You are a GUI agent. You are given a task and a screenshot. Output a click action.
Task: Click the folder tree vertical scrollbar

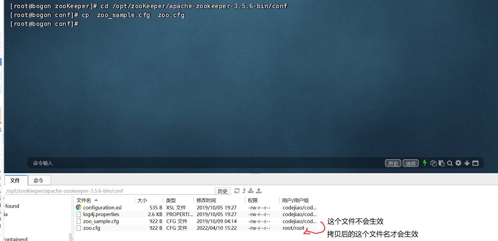click(x=70, y=237)
